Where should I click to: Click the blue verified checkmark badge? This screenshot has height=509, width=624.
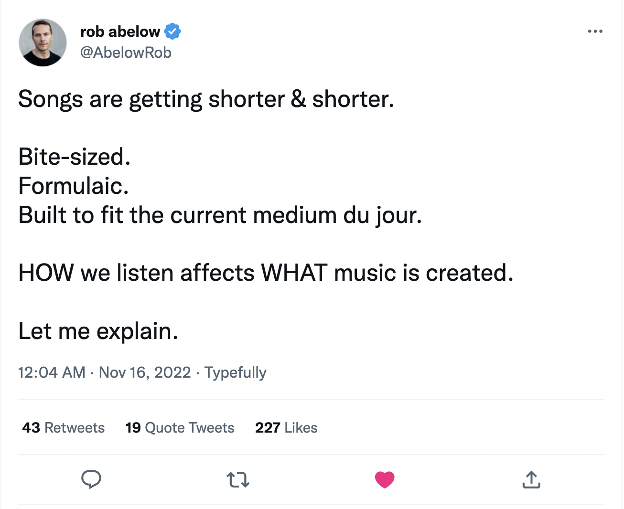[173, 31]
